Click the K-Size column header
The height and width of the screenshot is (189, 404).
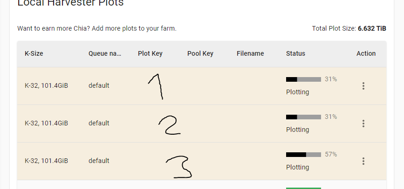click(34, 53)
